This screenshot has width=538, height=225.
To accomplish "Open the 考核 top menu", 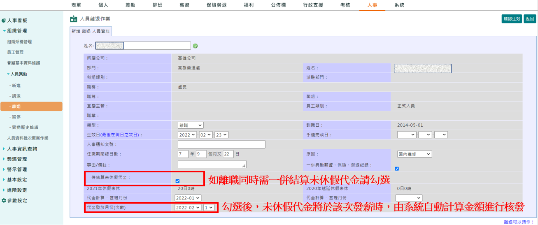I will pyautogui.click(x=345, y=5).
